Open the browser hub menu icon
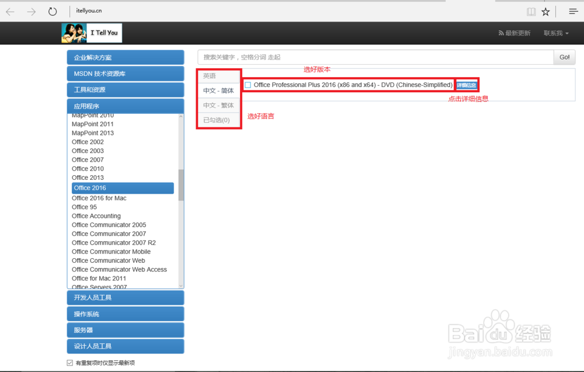The height and width of the screenshot is (372, 584). 573,12
